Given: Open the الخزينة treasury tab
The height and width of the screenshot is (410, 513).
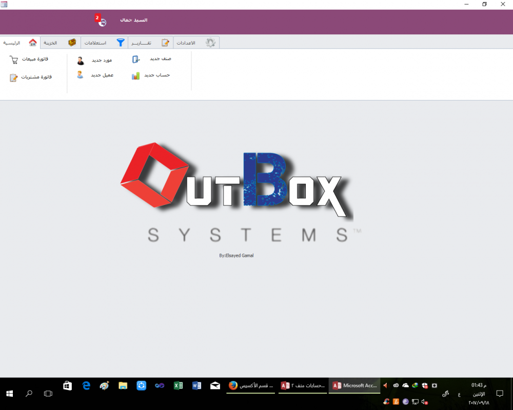Looking at the screenshot, I should [x=60, y=43].
